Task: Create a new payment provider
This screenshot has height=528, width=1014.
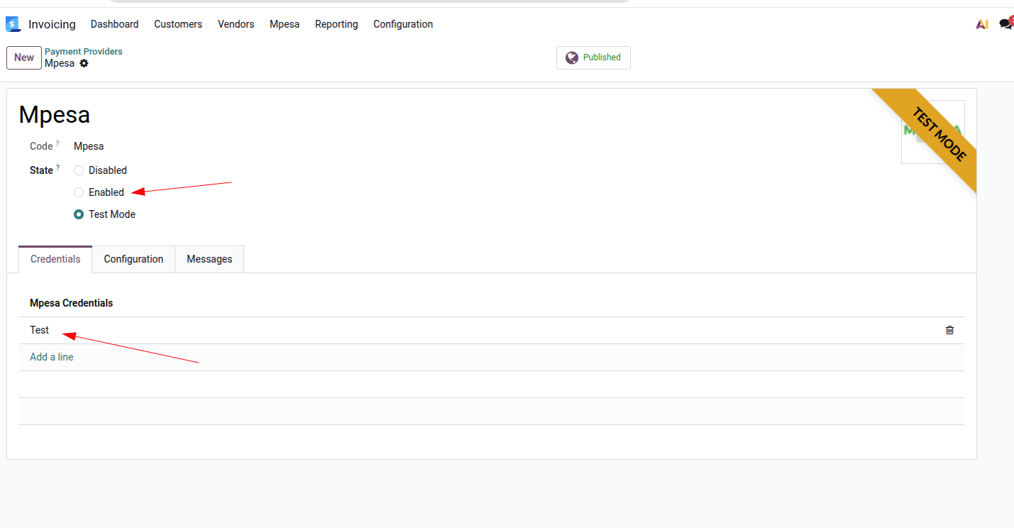Action: (24, 57)
